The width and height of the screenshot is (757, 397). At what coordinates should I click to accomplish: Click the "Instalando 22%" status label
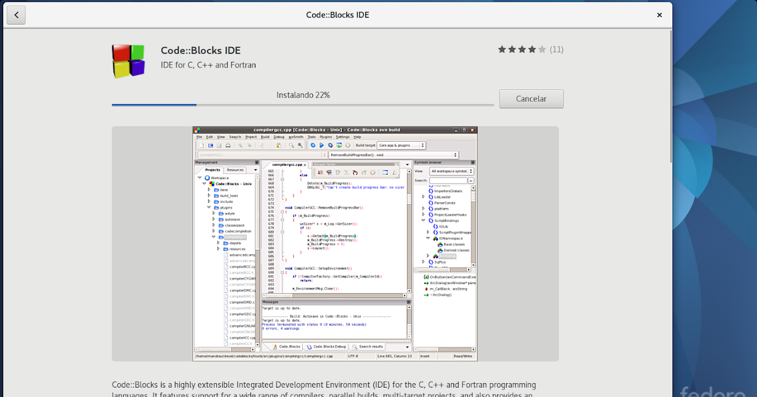tap(303, 95)
